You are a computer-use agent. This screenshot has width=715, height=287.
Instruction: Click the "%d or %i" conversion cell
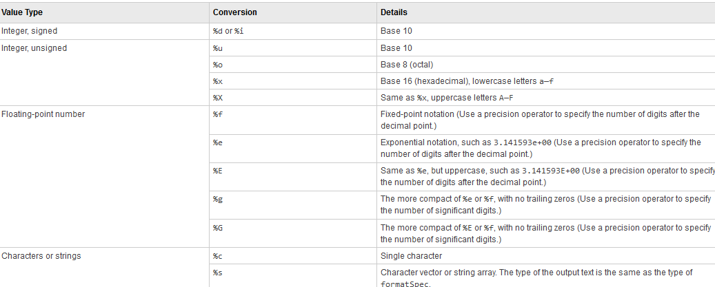(228, 32)
